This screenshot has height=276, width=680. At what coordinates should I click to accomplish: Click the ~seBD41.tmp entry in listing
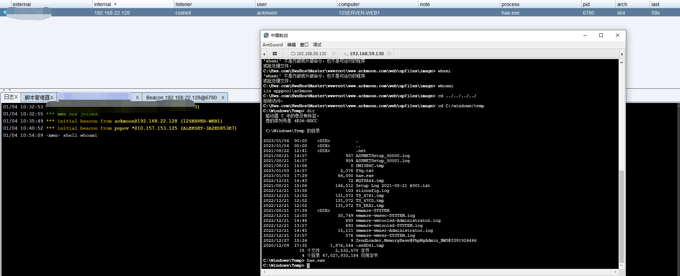pyautogui.click(x=370, y=245)
